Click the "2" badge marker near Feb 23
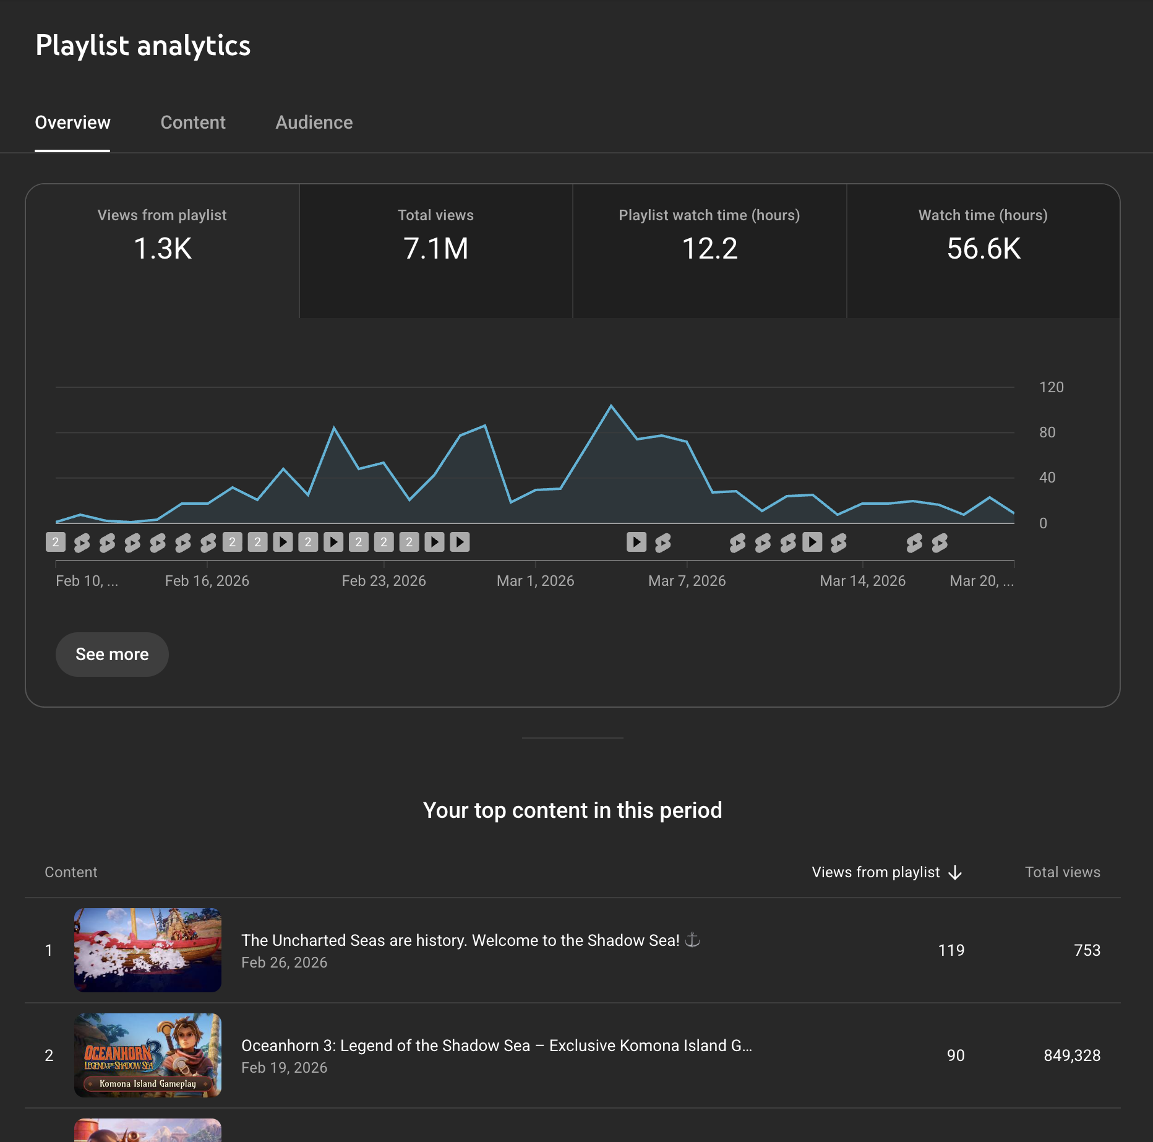Screen dimensions: 1153x1142 pyautogui.click(x=385, y=542)
